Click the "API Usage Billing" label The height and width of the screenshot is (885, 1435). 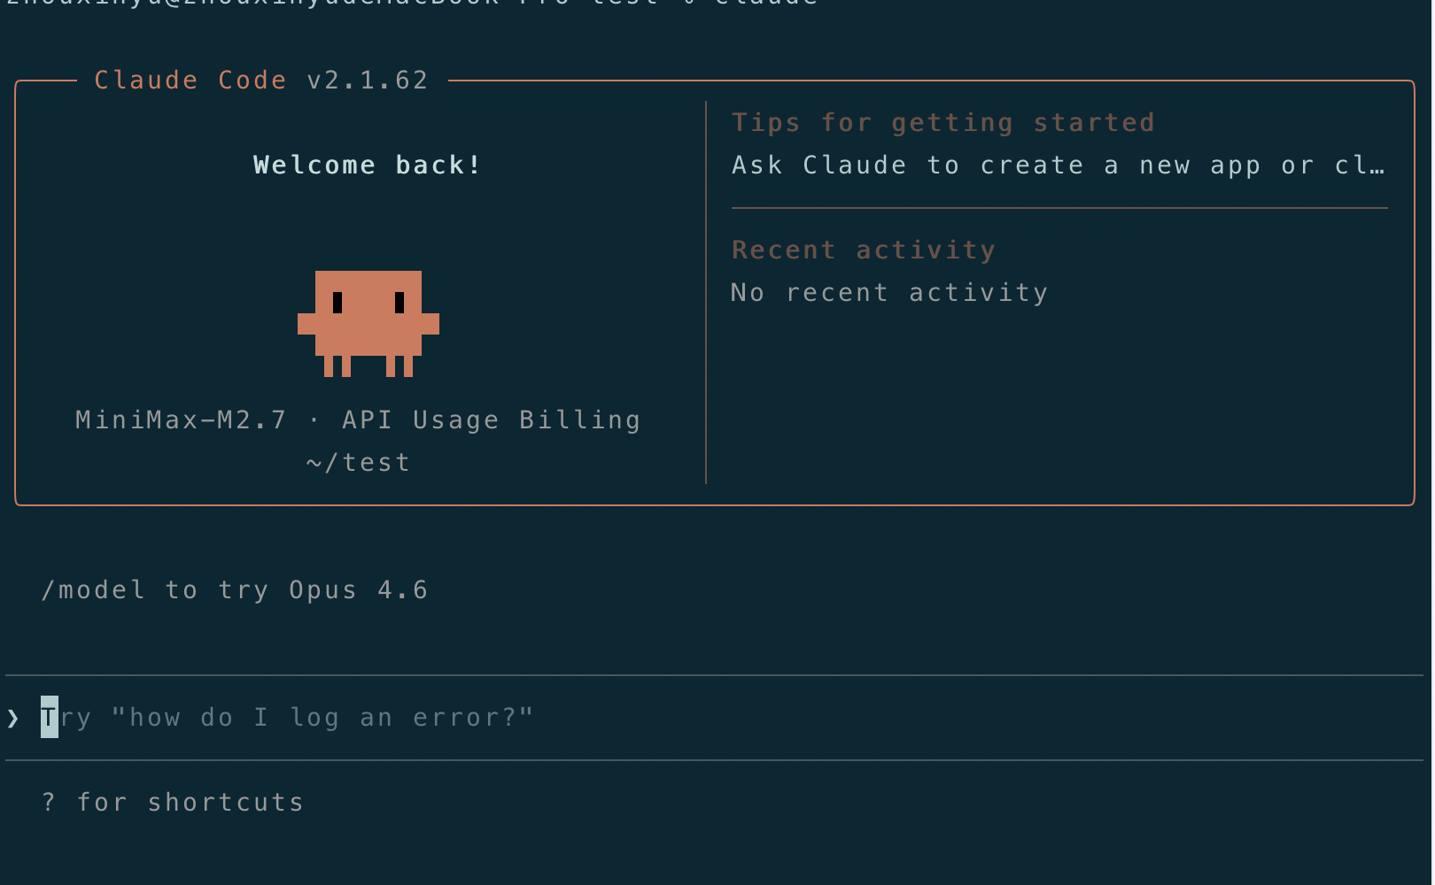(492, 420)
